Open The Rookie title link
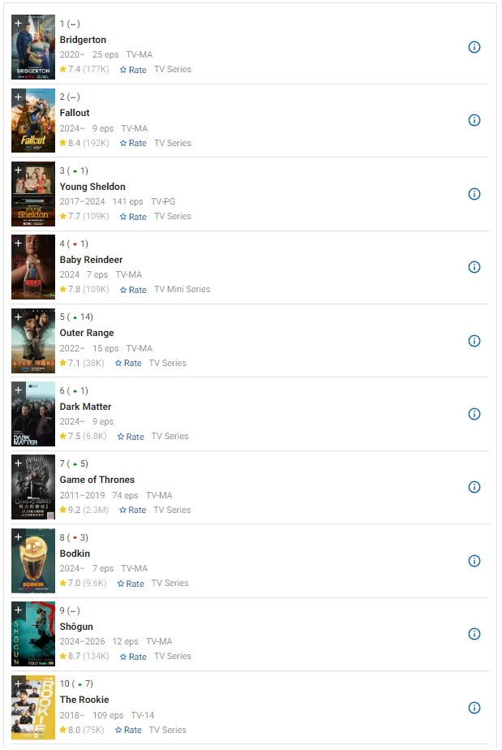Screen dimensions: 502x750 (84, 700)
